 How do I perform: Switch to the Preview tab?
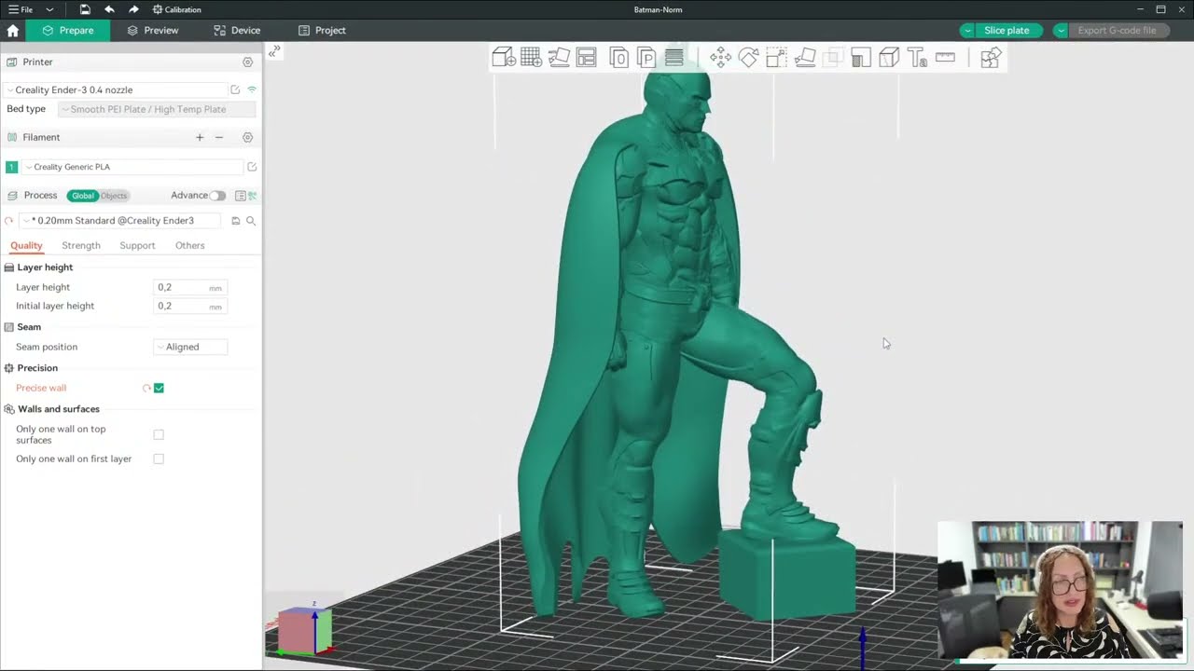click(152, 30)
